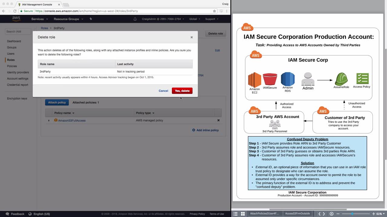Go to next page in diagram viewer
The height and width of the screenshot is (217, 387).
324,214
